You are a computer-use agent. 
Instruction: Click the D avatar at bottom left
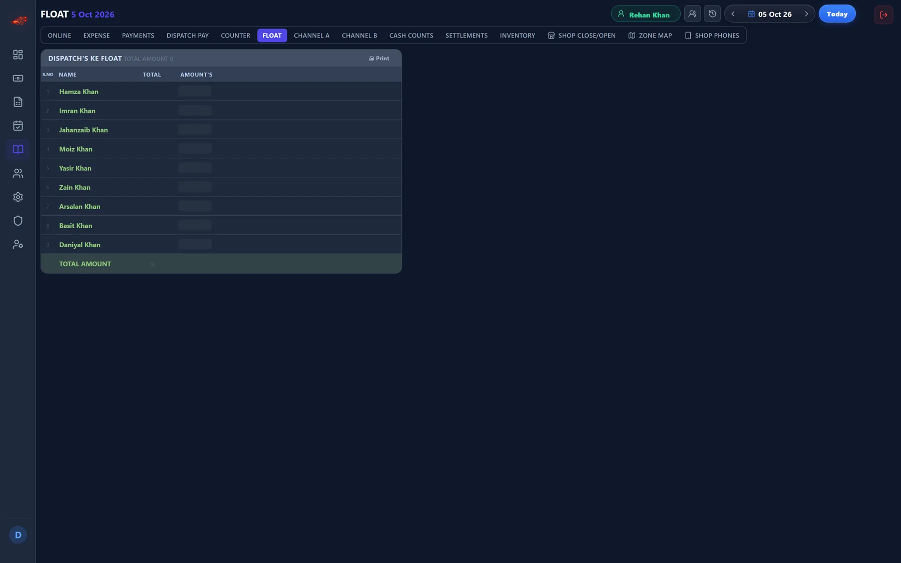pyautogui.click(x=18, y=535)
